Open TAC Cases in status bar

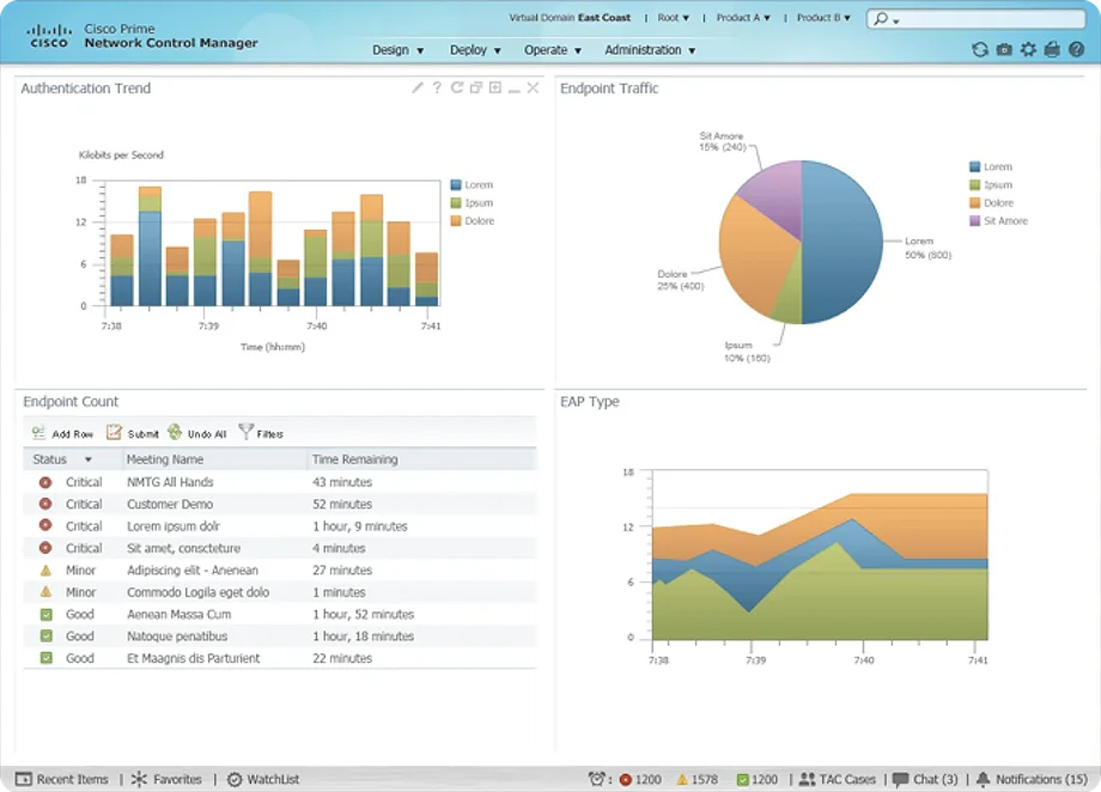tap(838, 779)
